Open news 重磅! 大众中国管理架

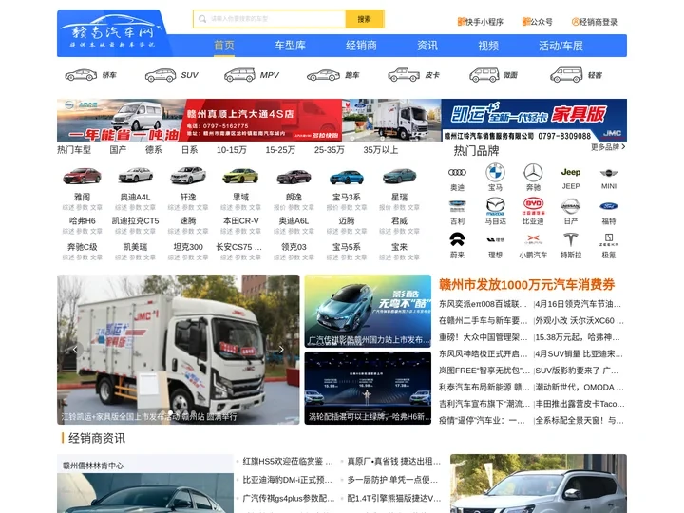[484, 337]
